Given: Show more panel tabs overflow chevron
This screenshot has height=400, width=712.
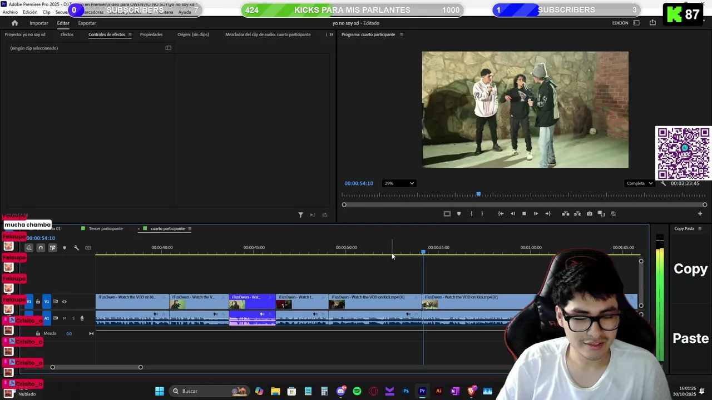Looking at the screenshot, I should 331,34.
